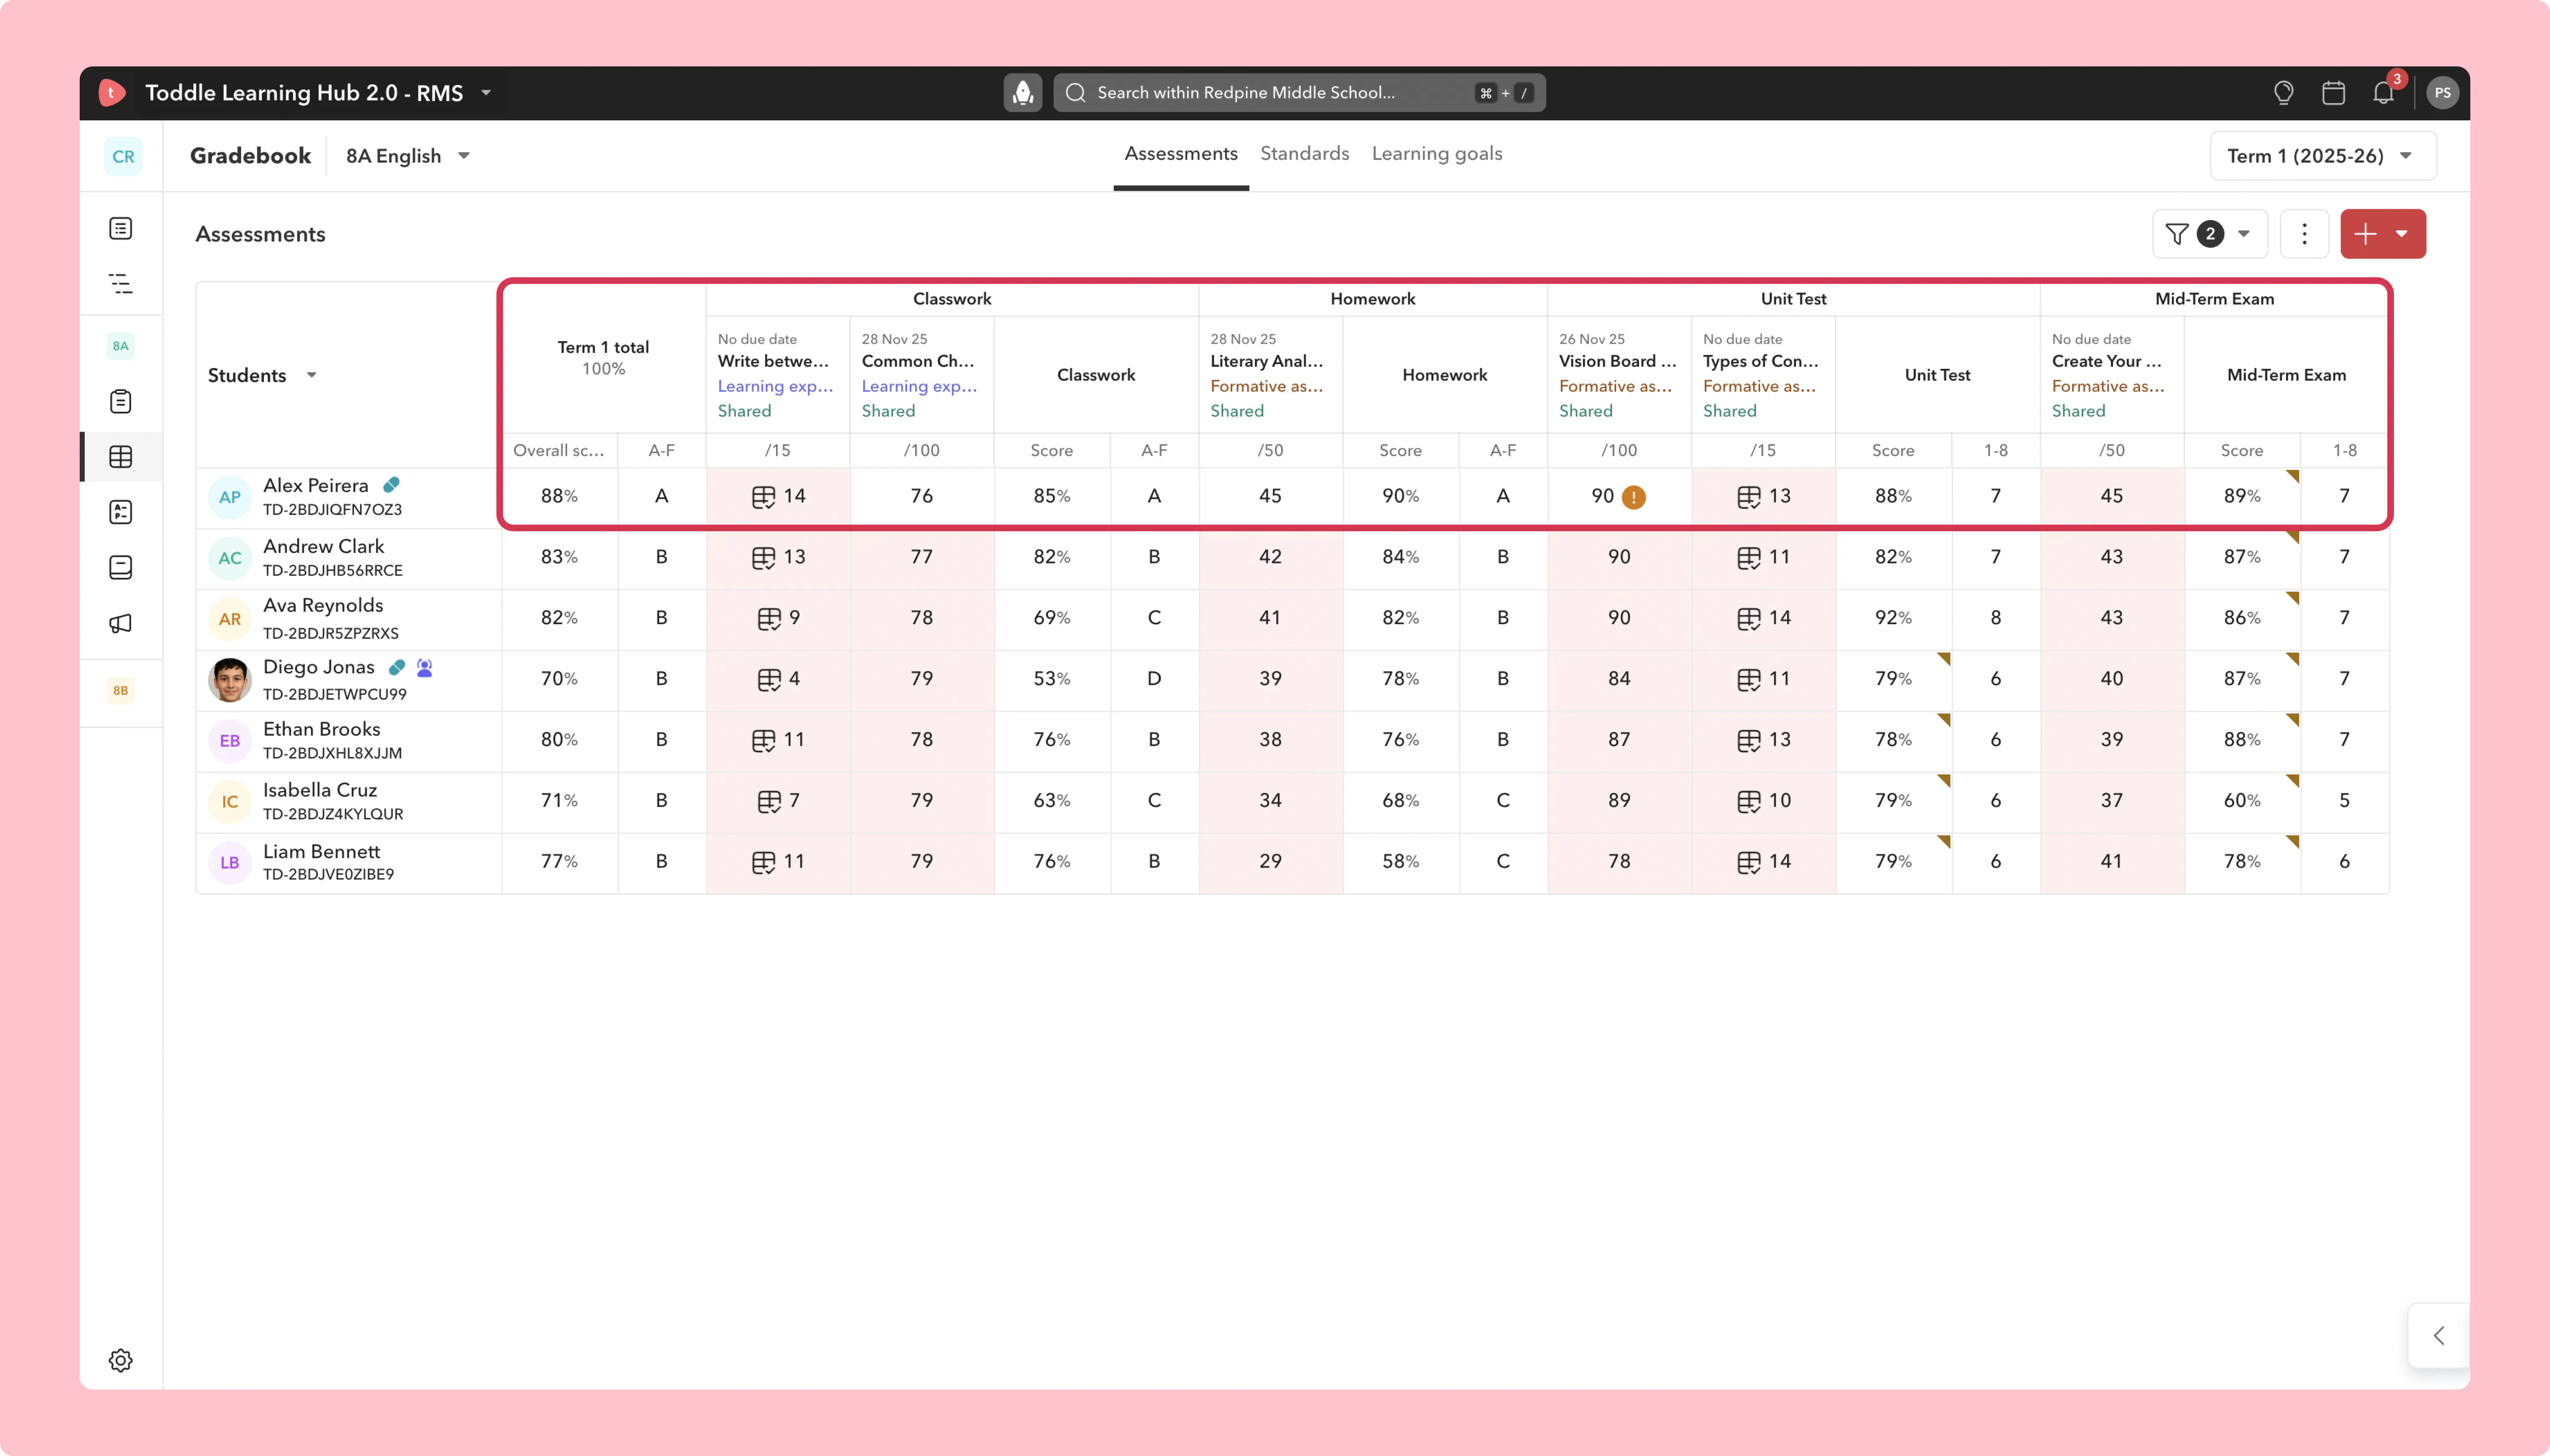This screenshot has width=2550, height=1456.
Task: Click Isabella Cruz's 60% Mid-Term Exam score
Action: [2242, 801]
